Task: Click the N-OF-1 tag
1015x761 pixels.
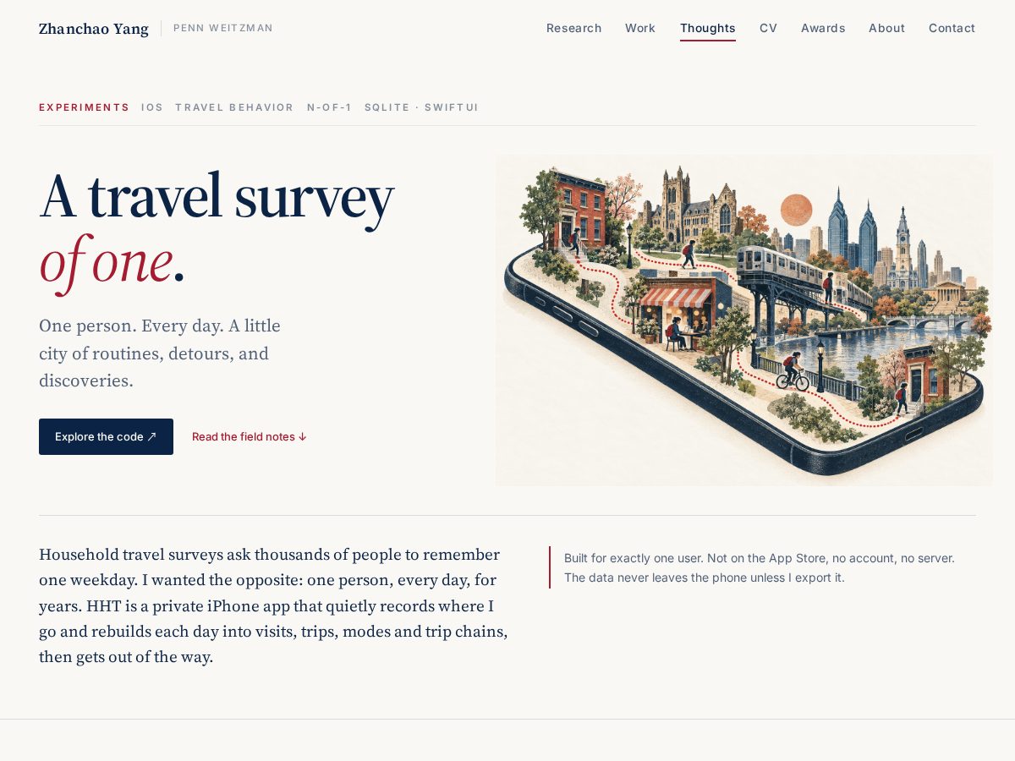Action: pos(329,107)
